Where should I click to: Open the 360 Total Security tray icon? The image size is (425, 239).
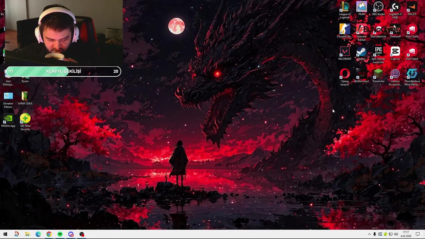(x=385, y=234)
